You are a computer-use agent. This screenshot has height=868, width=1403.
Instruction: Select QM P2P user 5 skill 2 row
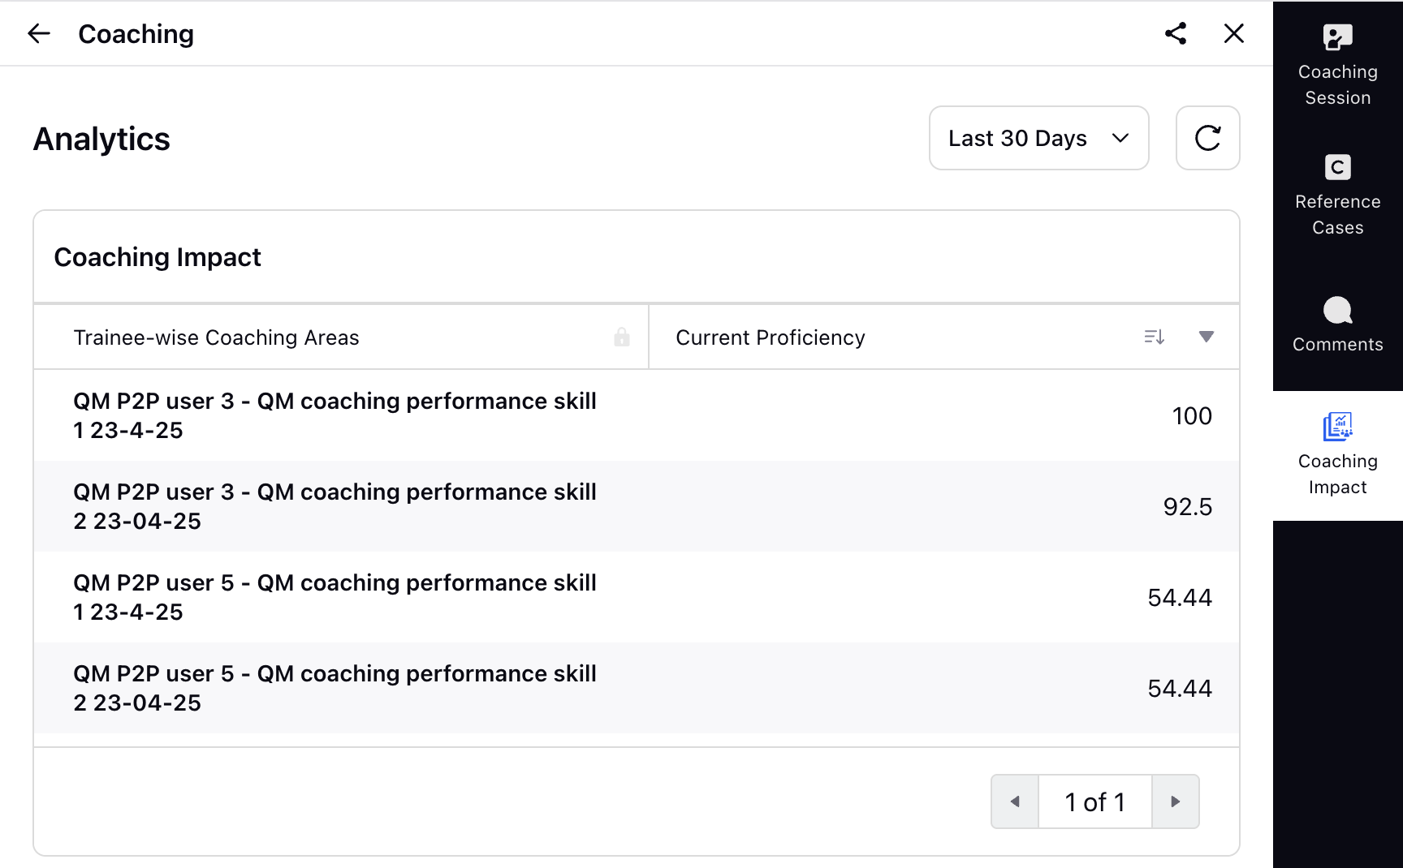[x=637, y=688]
